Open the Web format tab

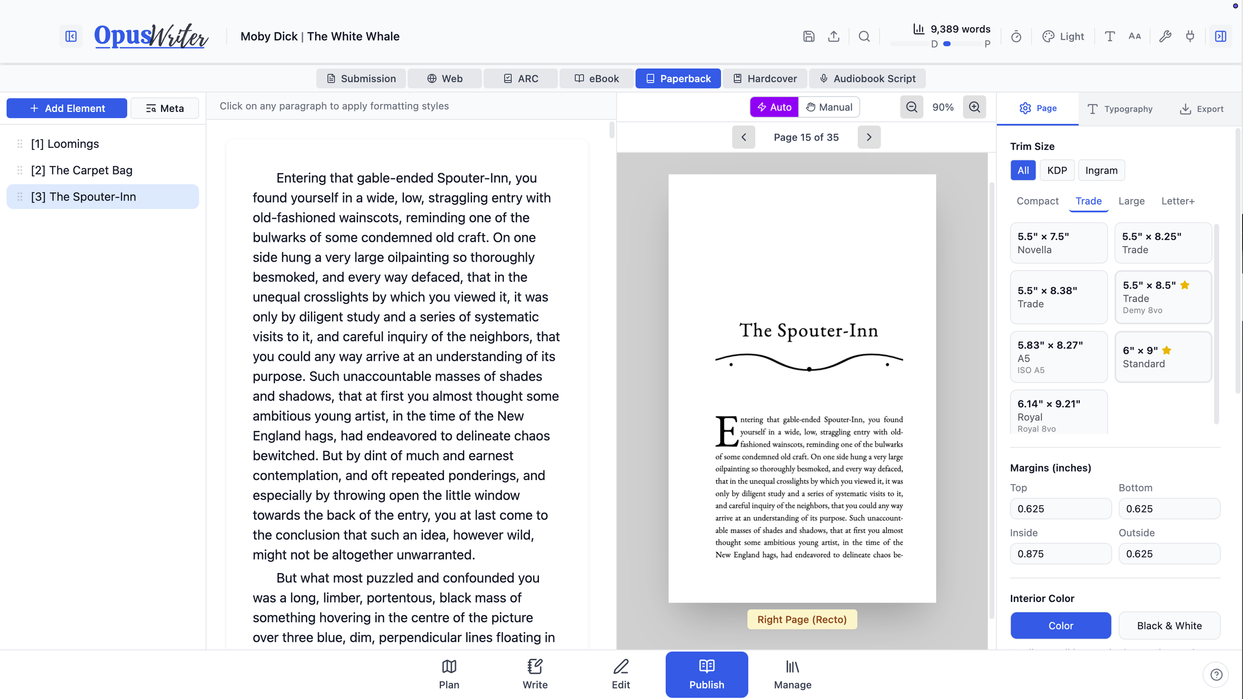[444, 79]
